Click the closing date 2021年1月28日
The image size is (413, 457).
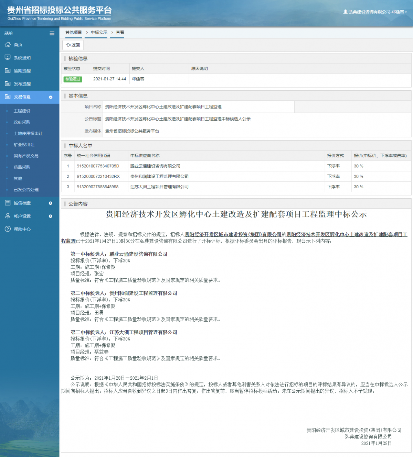click(377, 444)
